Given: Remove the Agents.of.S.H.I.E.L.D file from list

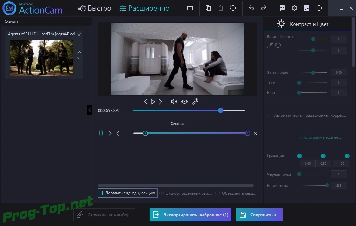Looking at the screenshot, I should (79, 35).
